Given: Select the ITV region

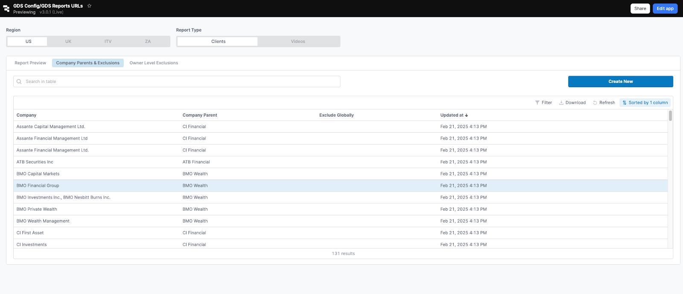Looking at the screenshot, I should point(108,41).
